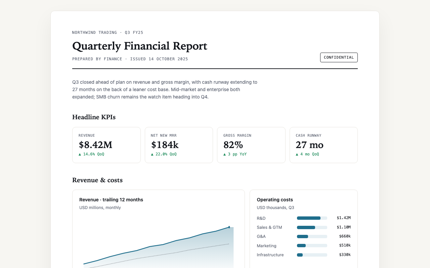Click the $8.42M revenue value
Image resolution: width=430 pixels, height=268 pixels.
tap(95, 145)
